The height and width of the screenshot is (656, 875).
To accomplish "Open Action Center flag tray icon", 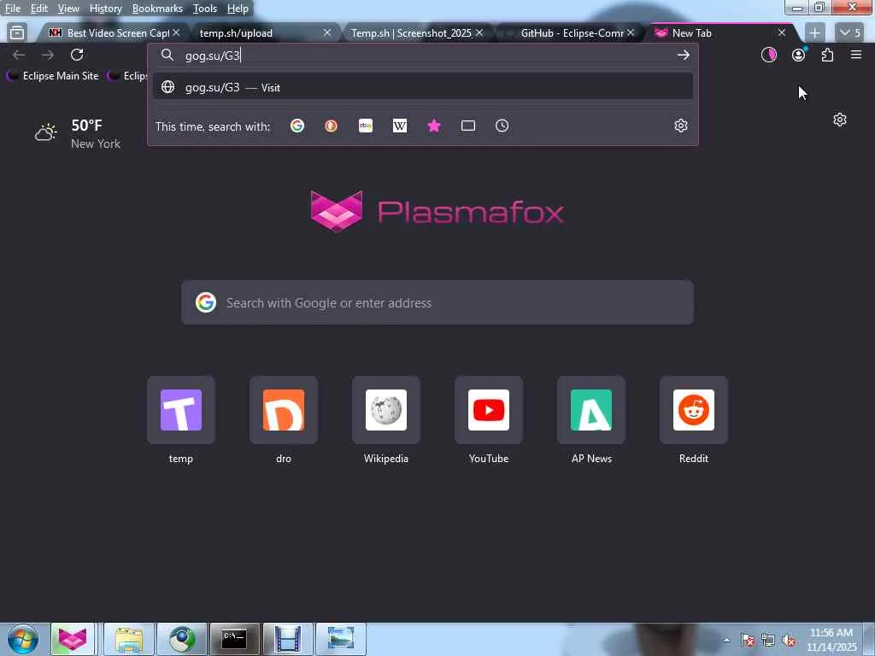I will click(748, 640).
